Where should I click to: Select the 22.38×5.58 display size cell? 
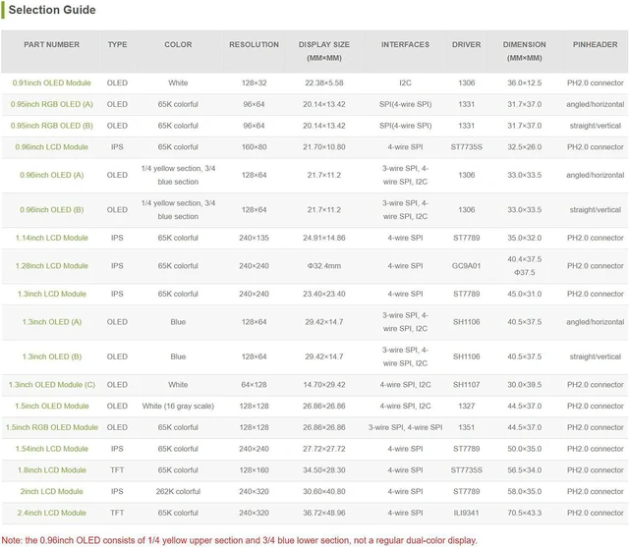click(324, 82)
